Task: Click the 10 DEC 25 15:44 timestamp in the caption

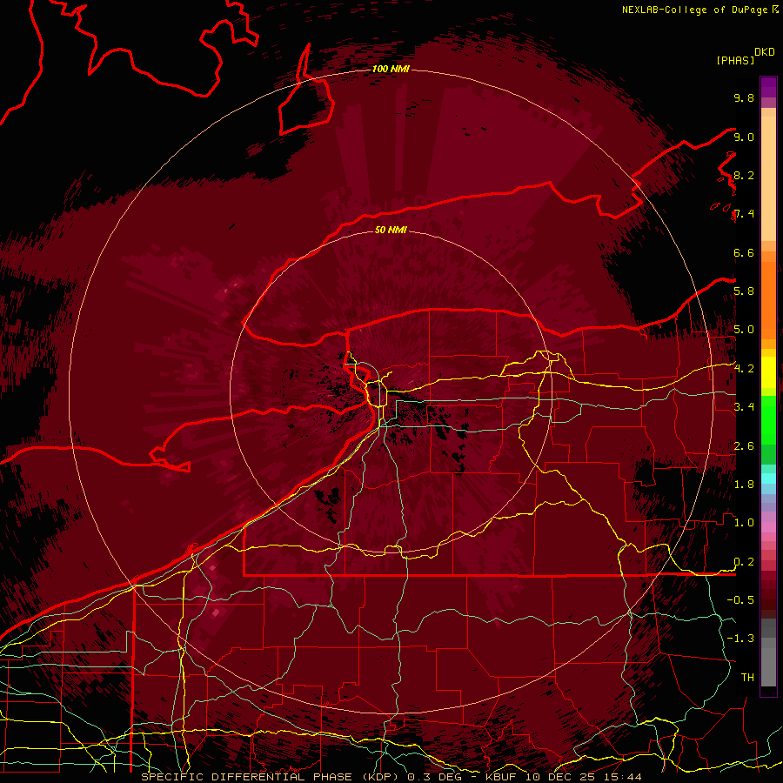Action: 583,777
